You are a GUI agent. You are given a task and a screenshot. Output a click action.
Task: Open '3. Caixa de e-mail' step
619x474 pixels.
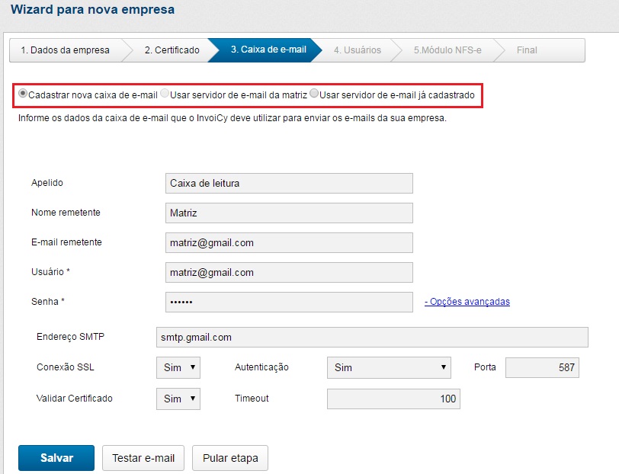[268, 50]
